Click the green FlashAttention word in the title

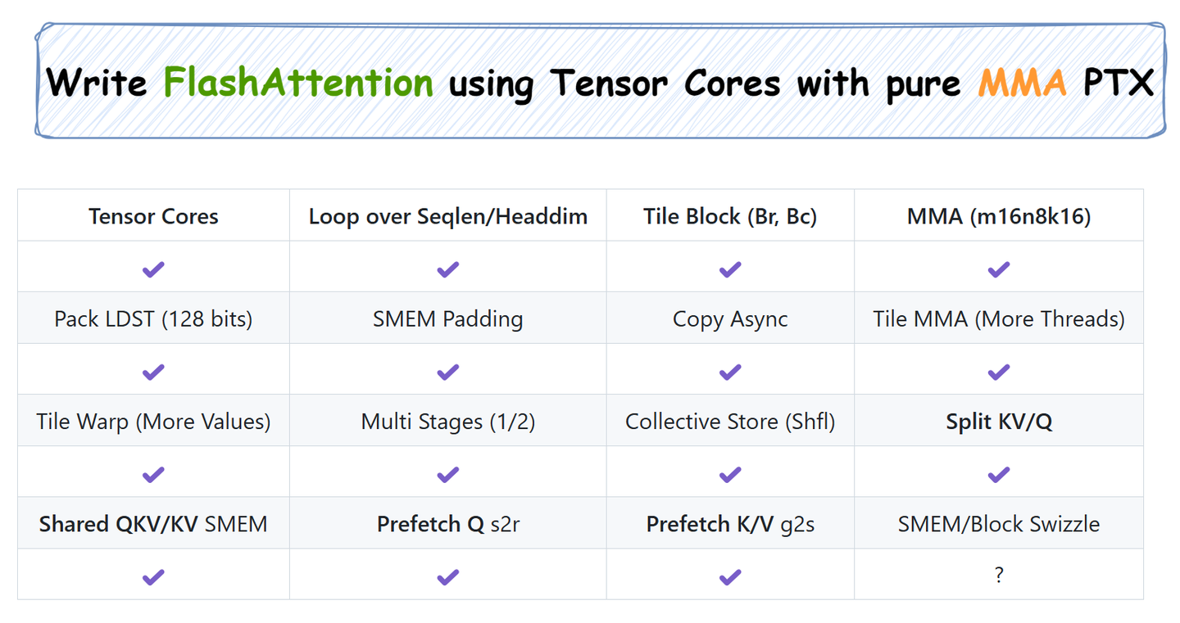point(298,83)
